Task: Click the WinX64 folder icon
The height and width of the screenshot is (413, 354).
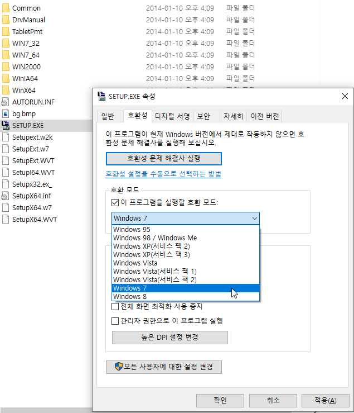Action: 6,90
